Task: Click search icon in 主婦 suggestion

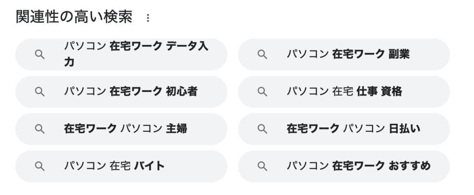Action: 40,129
